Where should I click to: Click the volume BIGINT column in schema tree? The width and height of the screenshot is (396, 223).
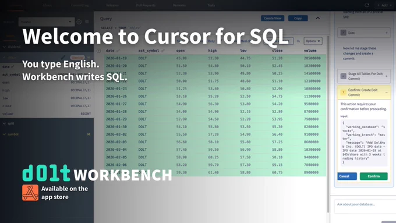point(47,114)
